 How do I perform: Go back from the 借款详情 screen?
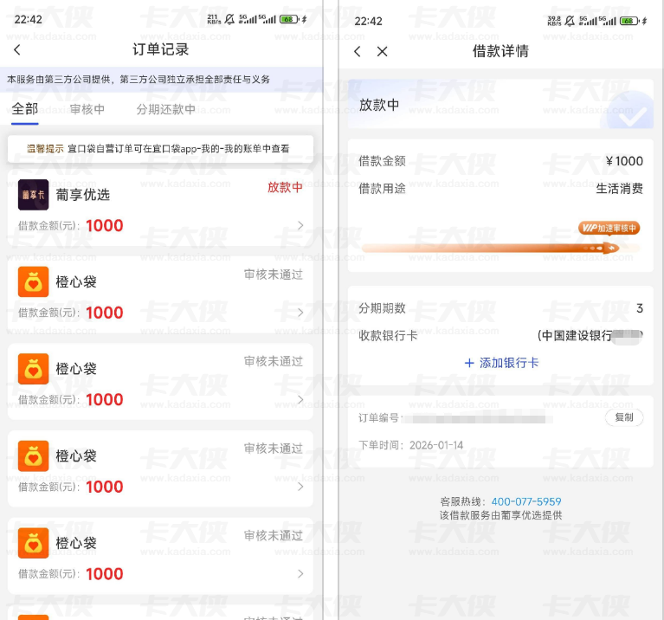click(x=358, y=52)
